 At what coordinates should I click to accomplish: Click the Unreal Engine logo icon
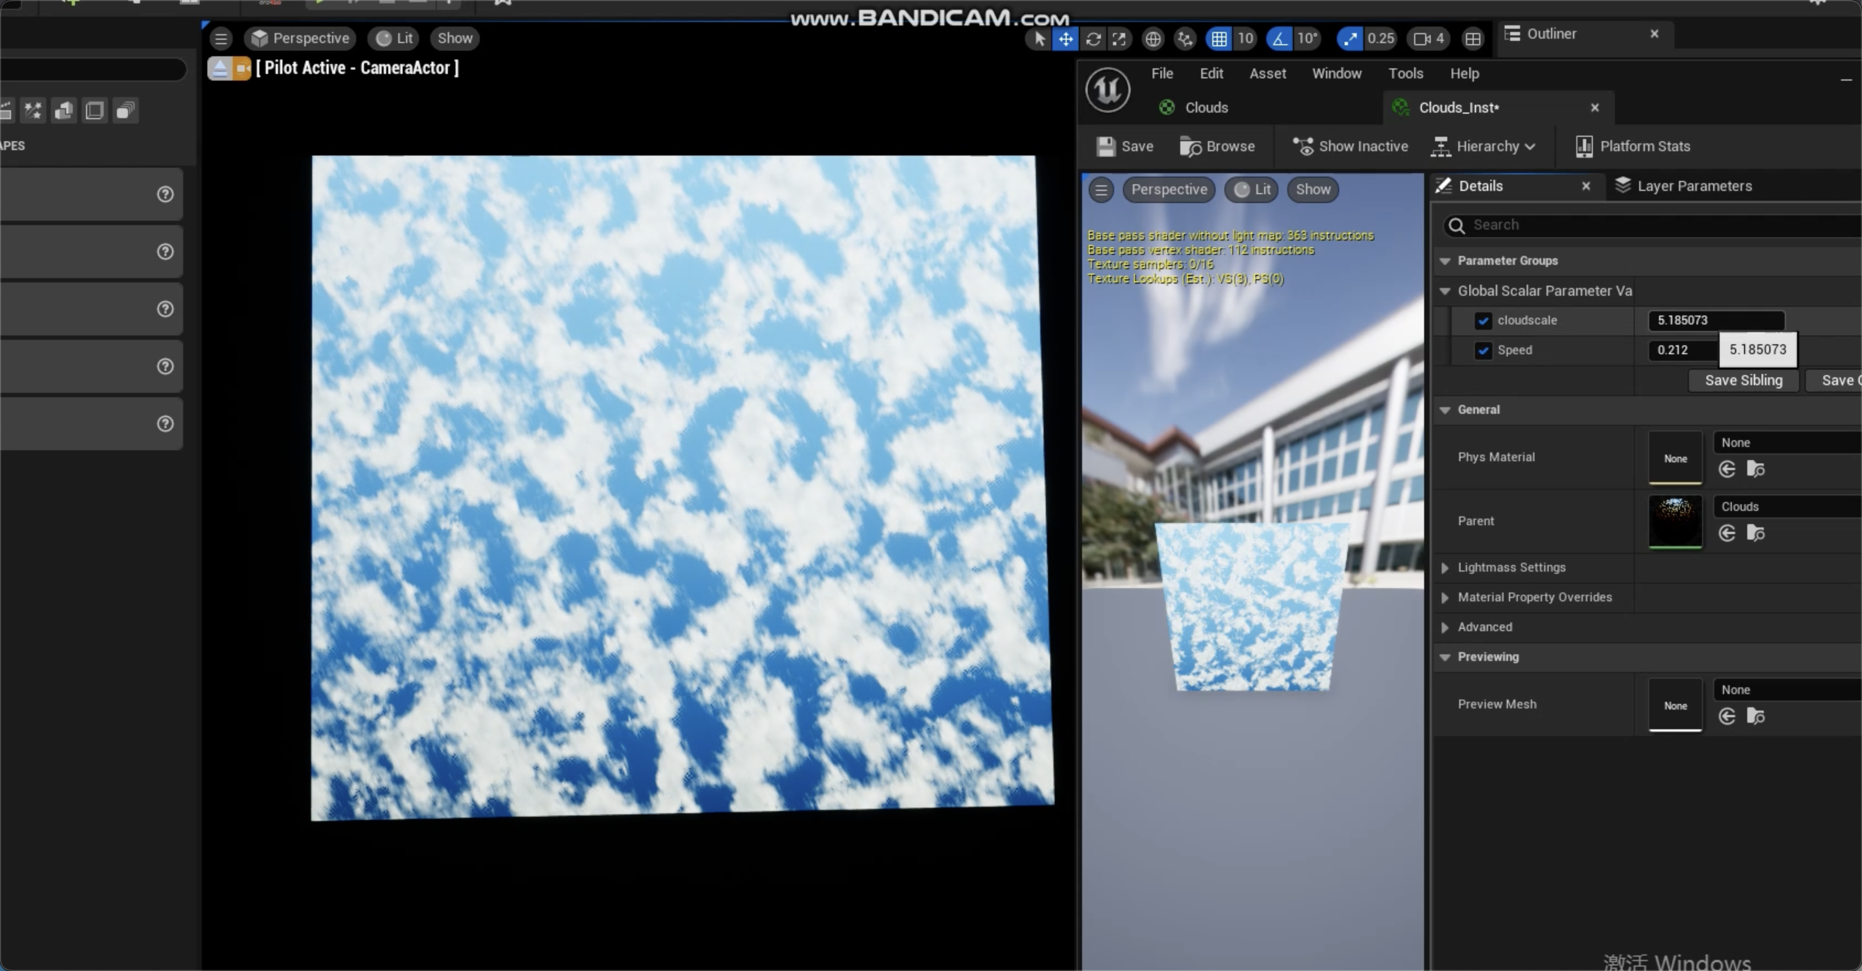point(1107,90)
